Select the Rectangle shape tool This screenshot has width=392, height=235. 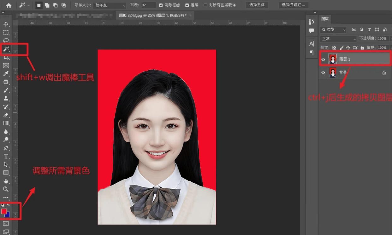tap(6, 173)
